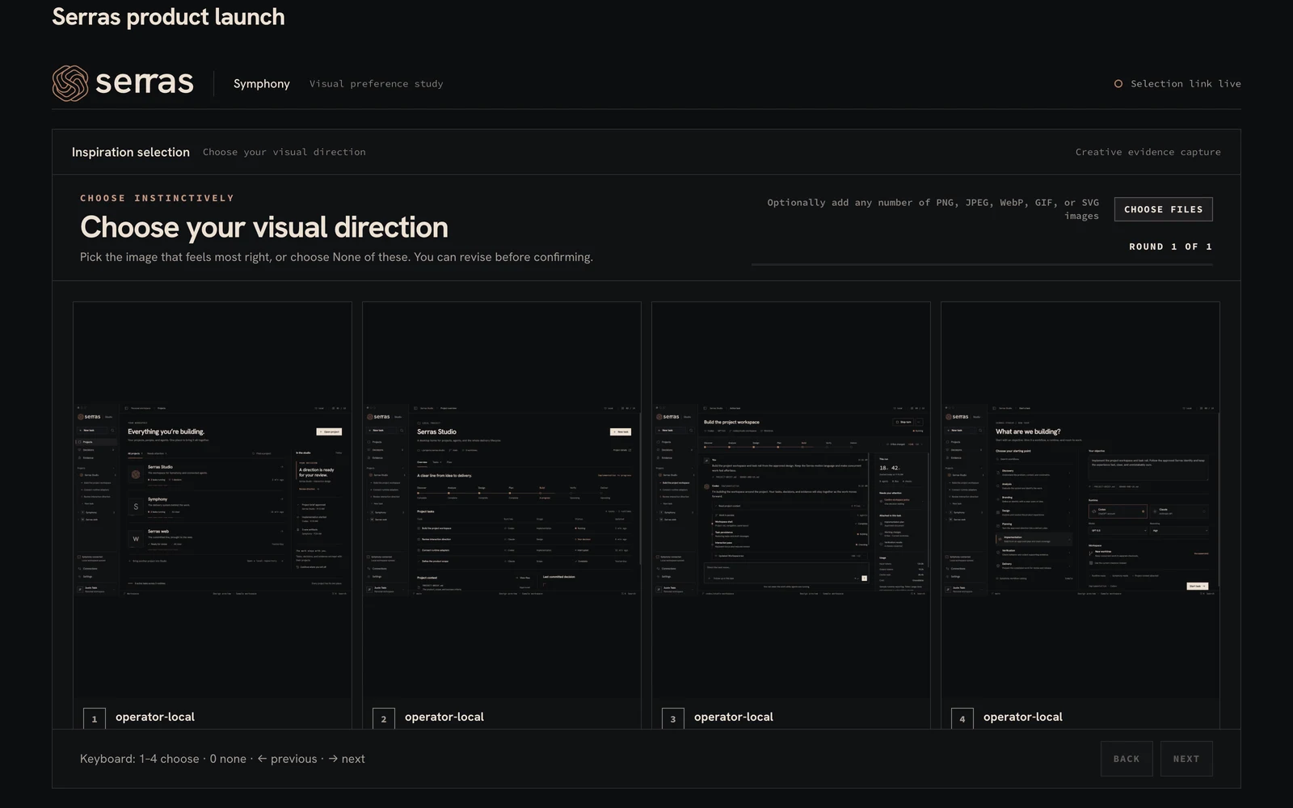Select the second design thumbnail "Serras Studio"

pos(502,500)
